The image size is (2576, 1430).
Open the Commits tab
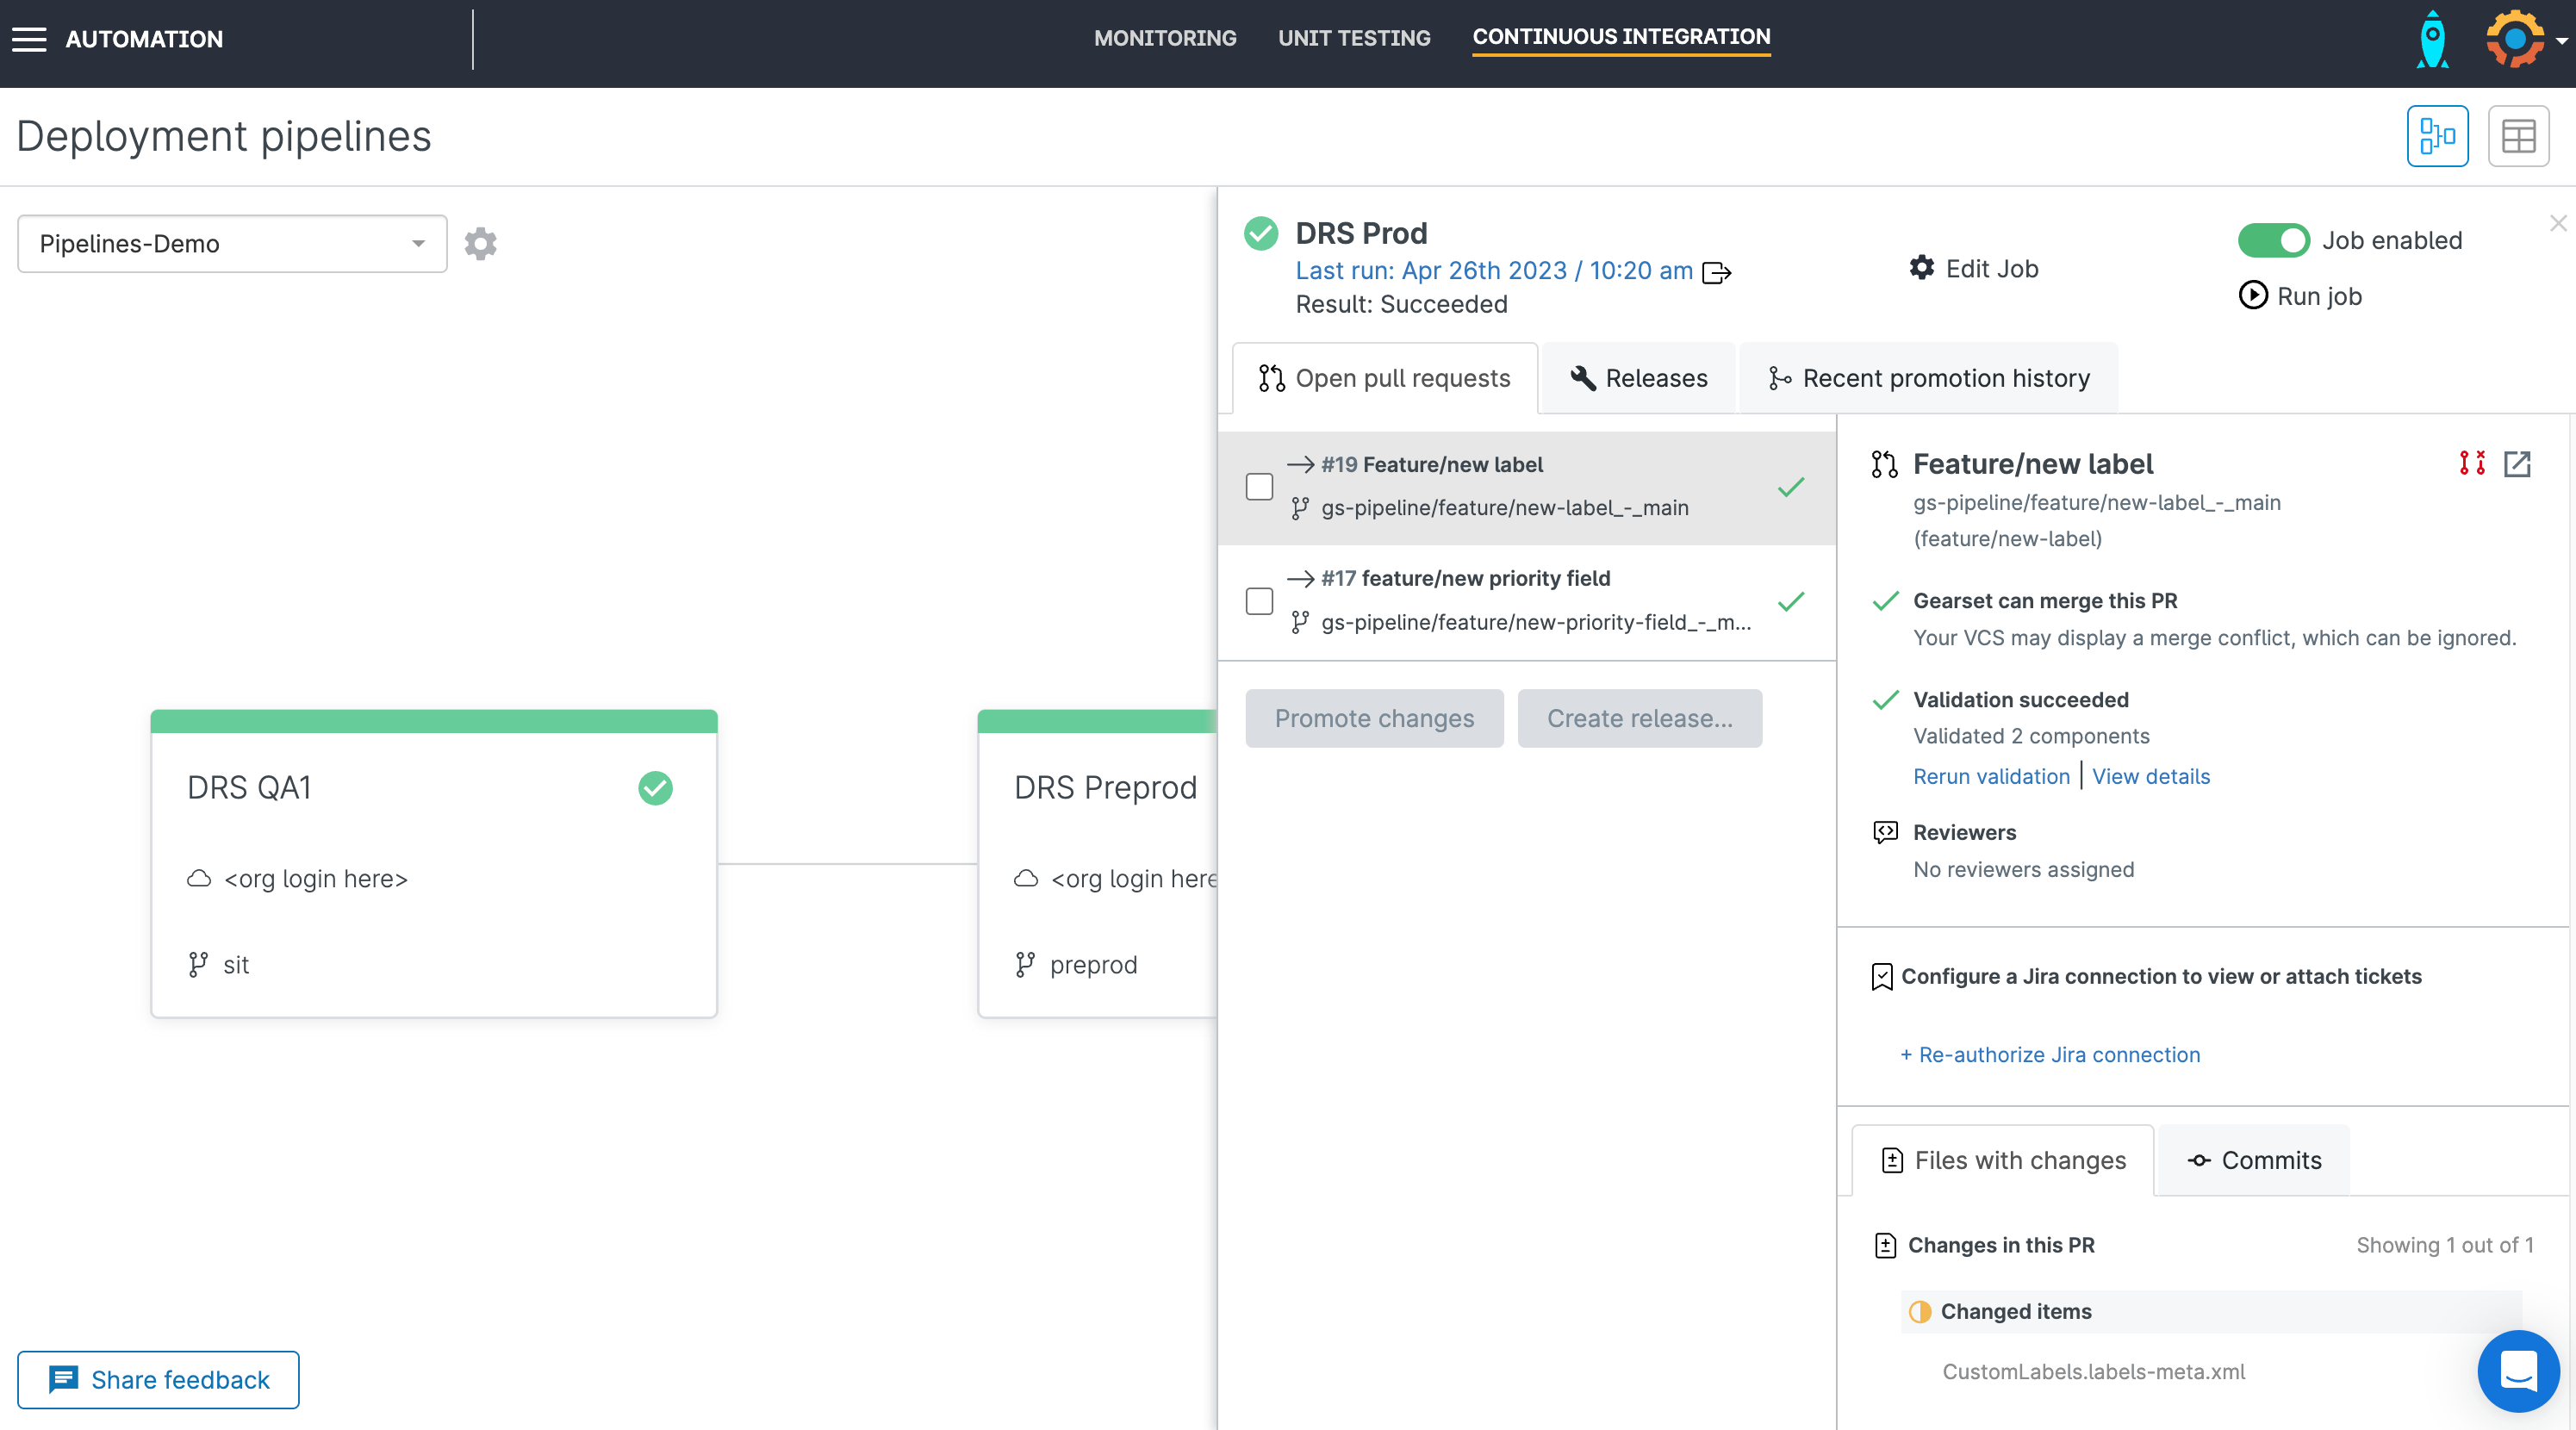click(x=2254, y=1160)
